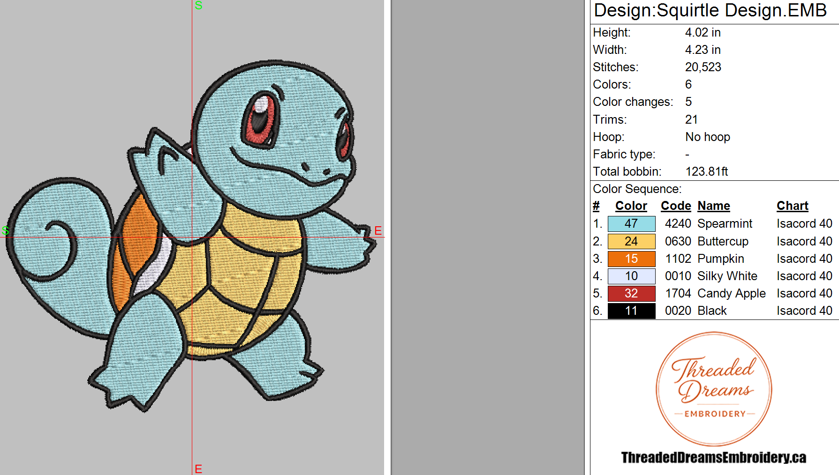Image resolution: width=839 pixels, height=475 pixels.
Task: Select the Black color swatch 11
Action: click(631, 311)
